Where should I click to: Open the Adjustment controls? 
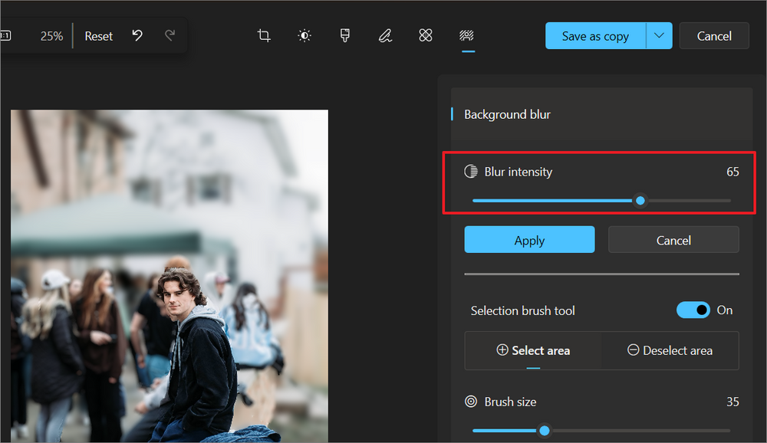pyautogui.click(x=304, y=35)
